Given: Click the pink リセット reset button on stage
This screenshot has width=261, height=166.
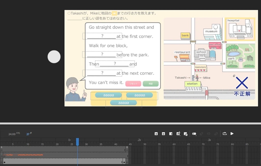Looking at the screenshot, I should point(133,84).
